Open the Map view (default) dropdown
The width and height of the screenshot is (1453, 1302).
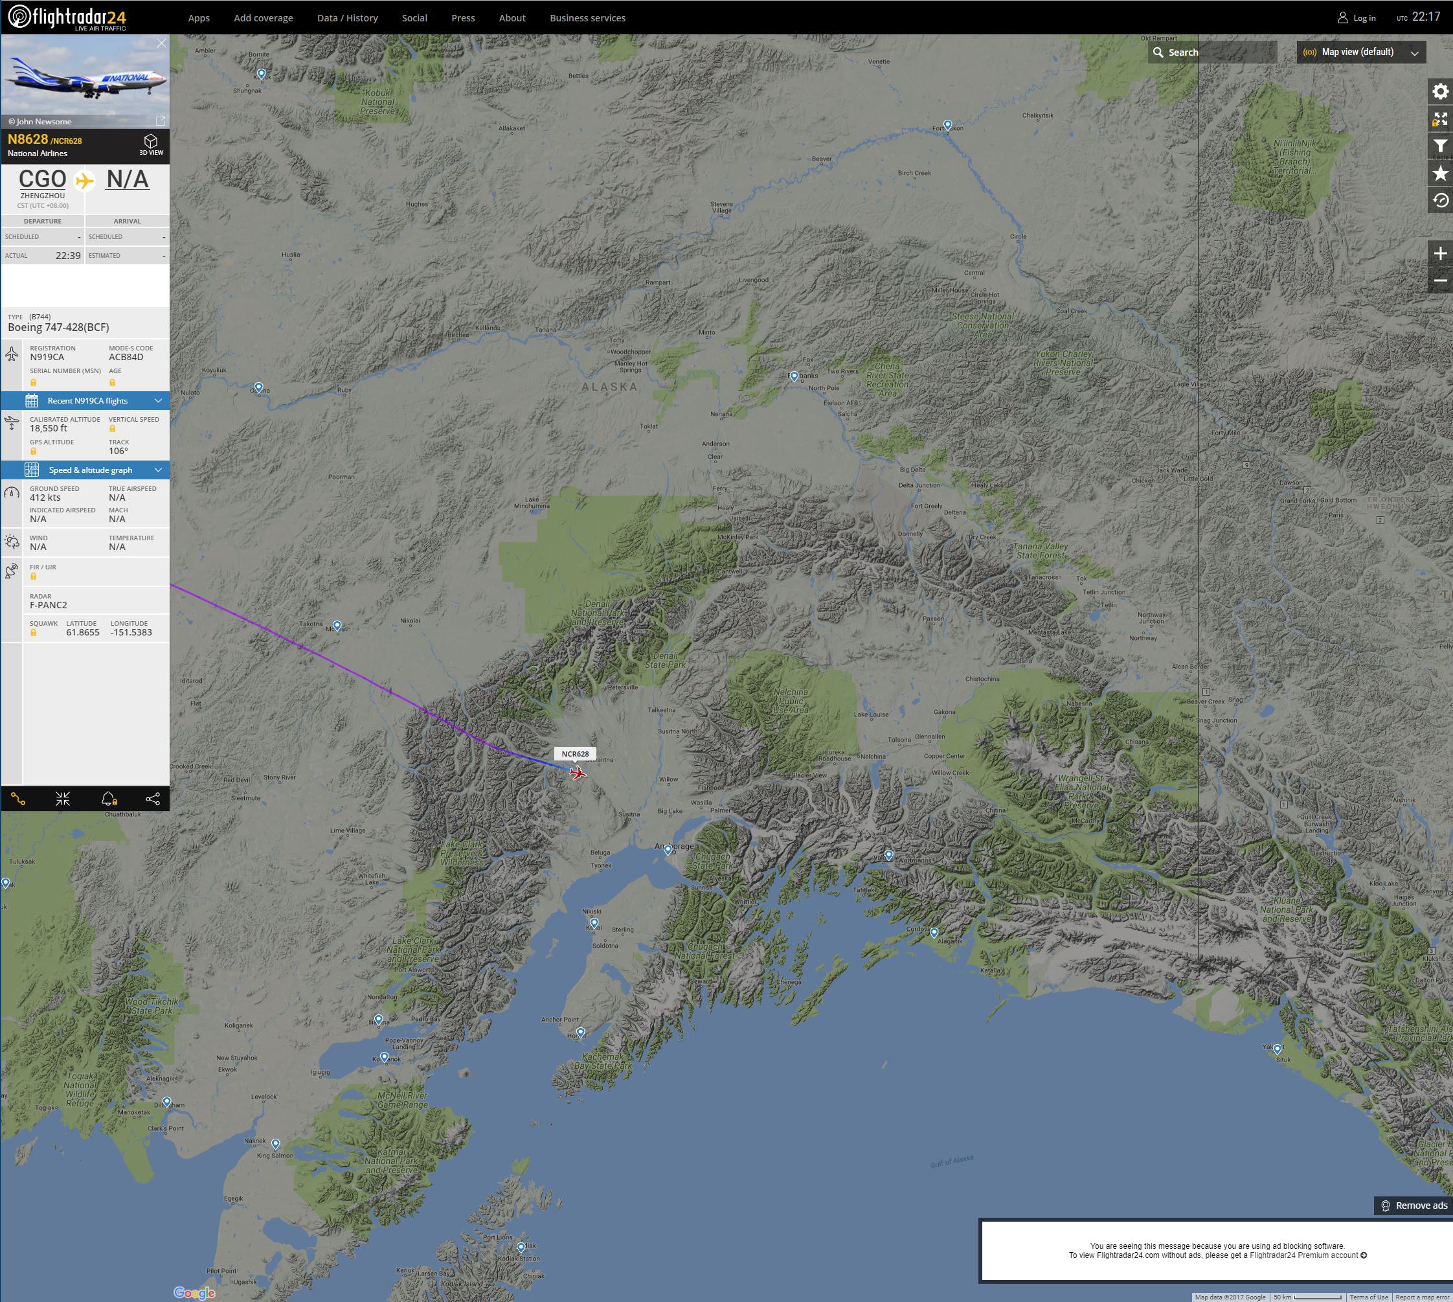coord(1361,52)
